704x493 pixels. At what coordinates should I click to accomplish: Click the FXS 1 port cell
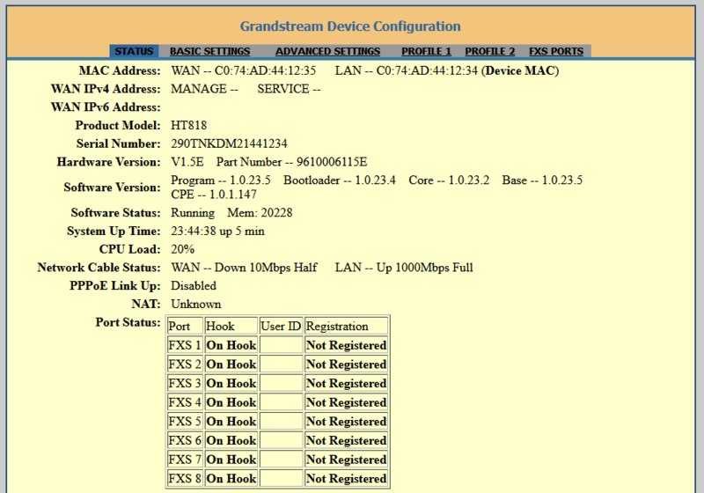185,345
